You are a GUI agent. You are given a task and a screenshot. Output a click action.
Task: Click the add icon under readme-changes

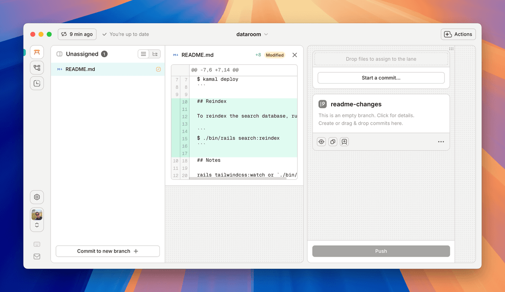pyautogui.click(x=344, y=142)
